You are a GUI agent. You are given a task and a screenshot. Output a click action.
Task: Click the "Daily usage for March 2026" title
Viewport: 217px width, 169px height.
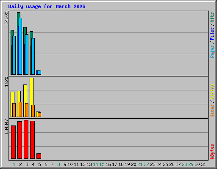point(47,6)
